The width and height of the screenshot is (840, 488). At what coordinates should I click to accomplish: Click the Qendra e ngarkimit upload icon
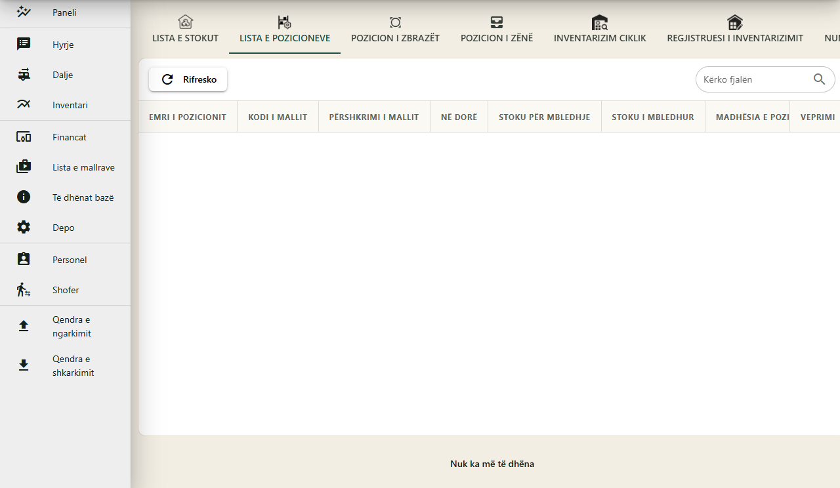pyautogui.click(x=24, y=326)
